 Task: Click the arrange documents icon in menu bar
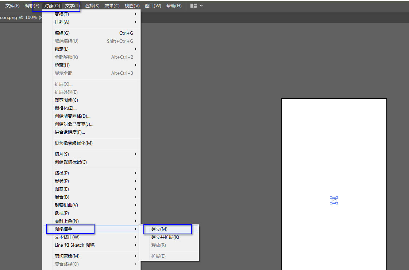193,6
